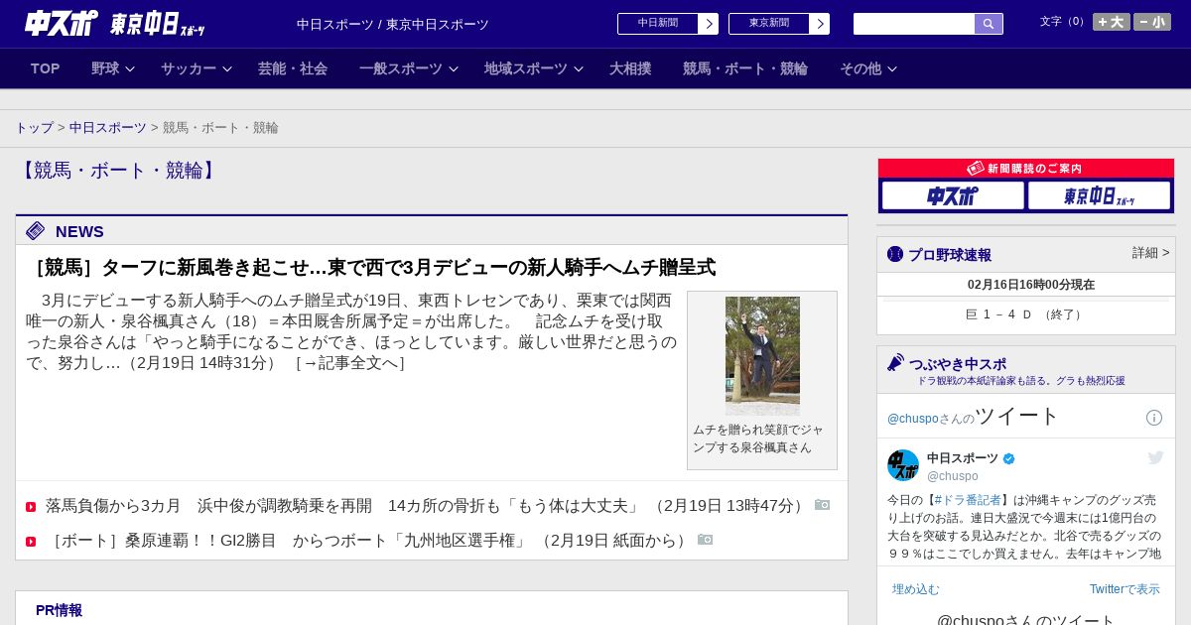Click the 中日スポーツ / 東京中日スポーツ header text
Viewport: 1191px width, 625px height.
[x=393, y=25]
